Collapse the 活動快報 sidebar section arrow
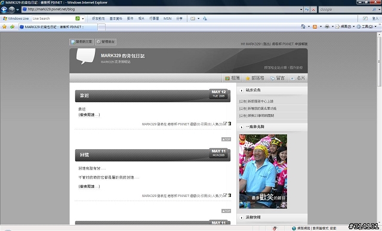Screen dimensions: 382x231 coord(241,218)
